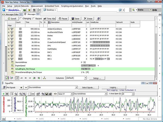Viewport: 163px width, 122px height.
Task: Click the Time Abs button
Action: [x=49, y=19]
